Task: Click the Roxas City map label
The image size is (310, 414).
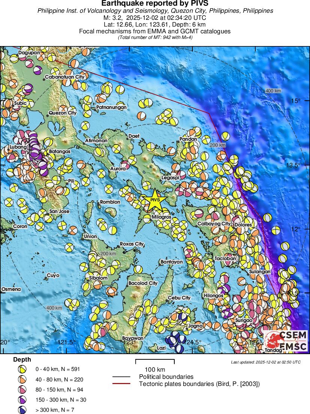Action: tap(132, 244)
